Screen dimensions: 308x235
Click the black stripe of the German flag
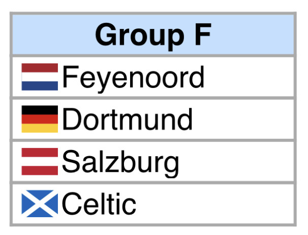40,110
